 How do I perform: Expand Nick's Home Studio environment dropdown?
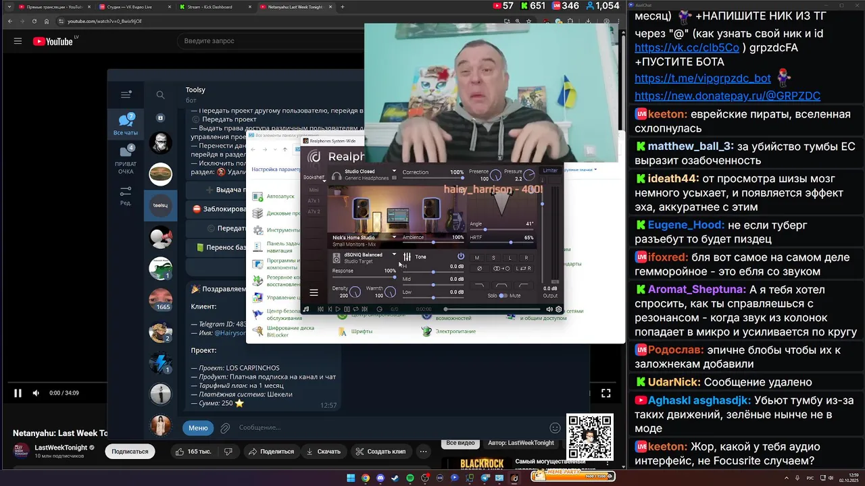pos(394,237)
